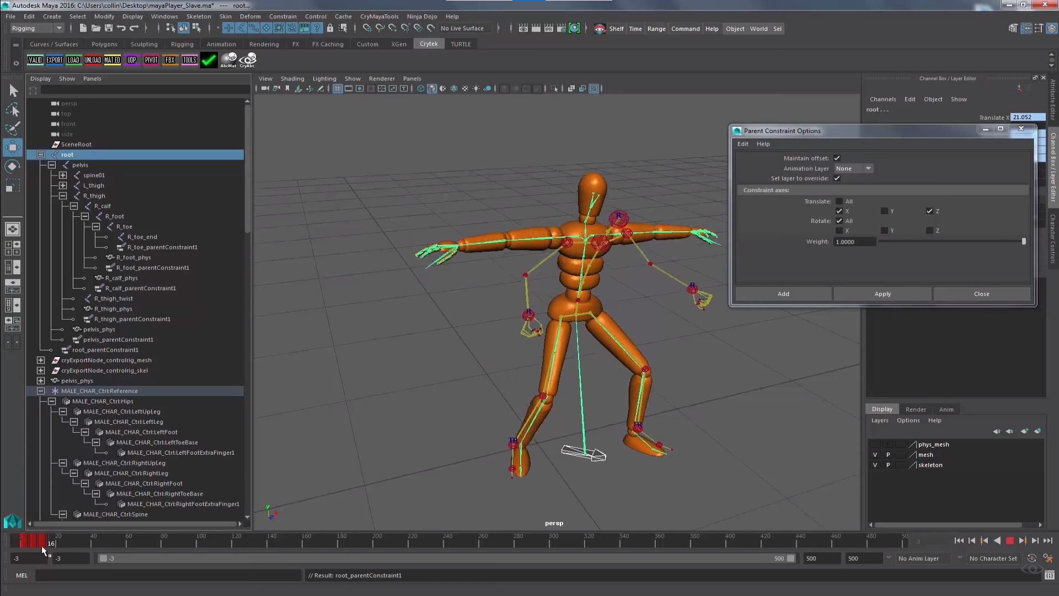Click the Weight value field 1.0000
This screenshot has height=596, width=1059.
coord(855,242)
